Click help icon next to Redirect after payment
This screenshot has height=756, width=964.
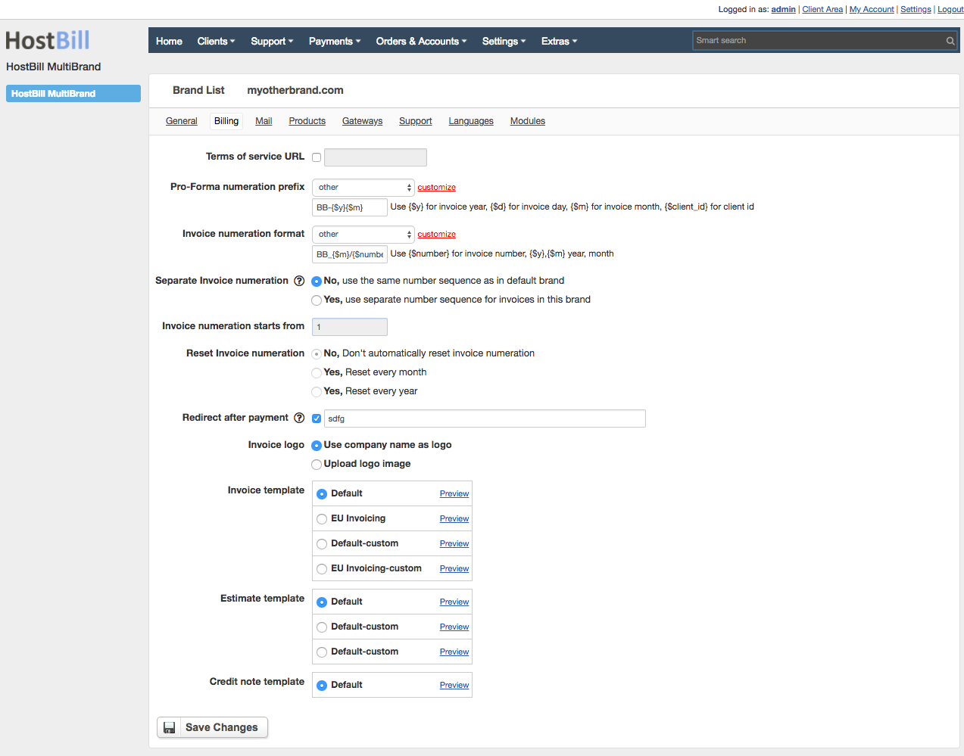299,418
